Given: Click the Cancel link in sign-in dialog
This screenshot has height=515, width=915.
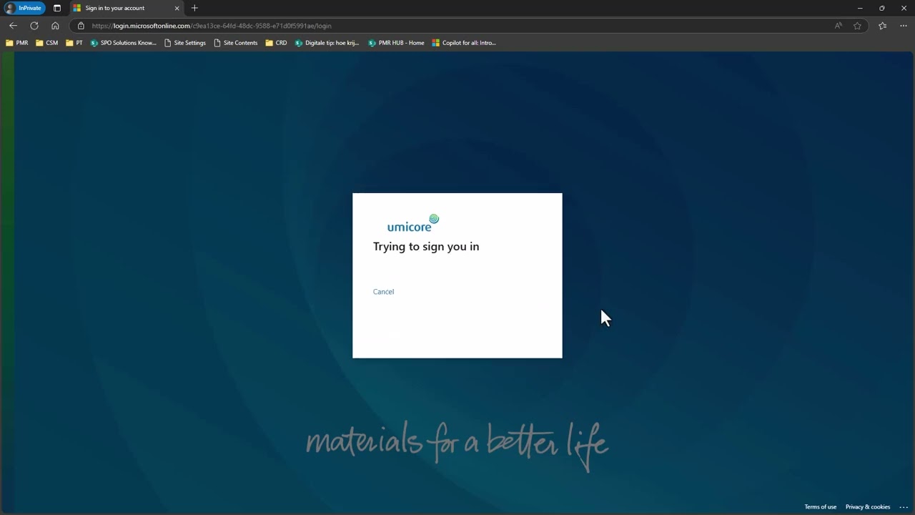Looking at the screenshot, I should tap(383, 292).
